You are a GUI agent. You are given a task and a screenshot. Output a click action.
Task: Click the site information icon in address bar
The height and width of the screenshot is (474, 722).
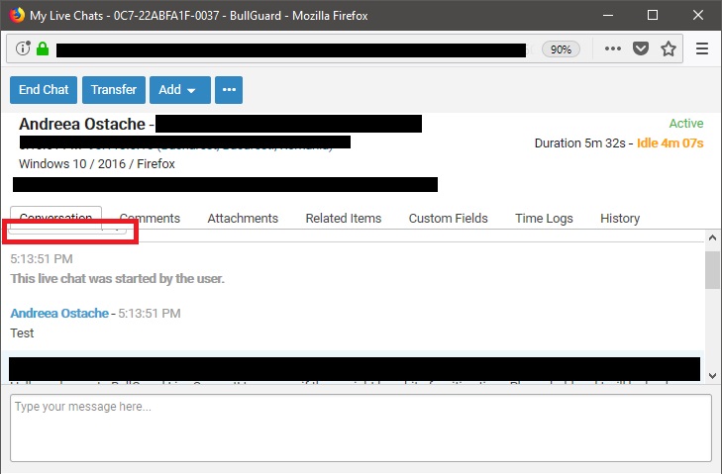pyautogui.click(x=24, y=48)
